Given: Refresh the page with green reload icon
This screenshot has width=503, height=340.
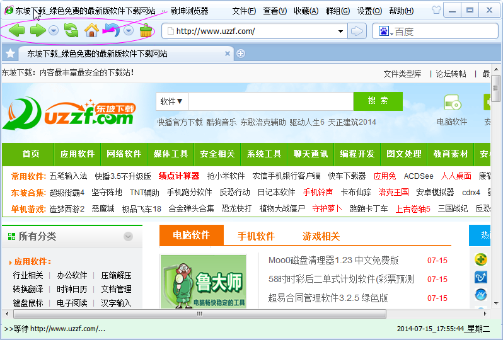Looking at the screenshot, I should point(71,31).
